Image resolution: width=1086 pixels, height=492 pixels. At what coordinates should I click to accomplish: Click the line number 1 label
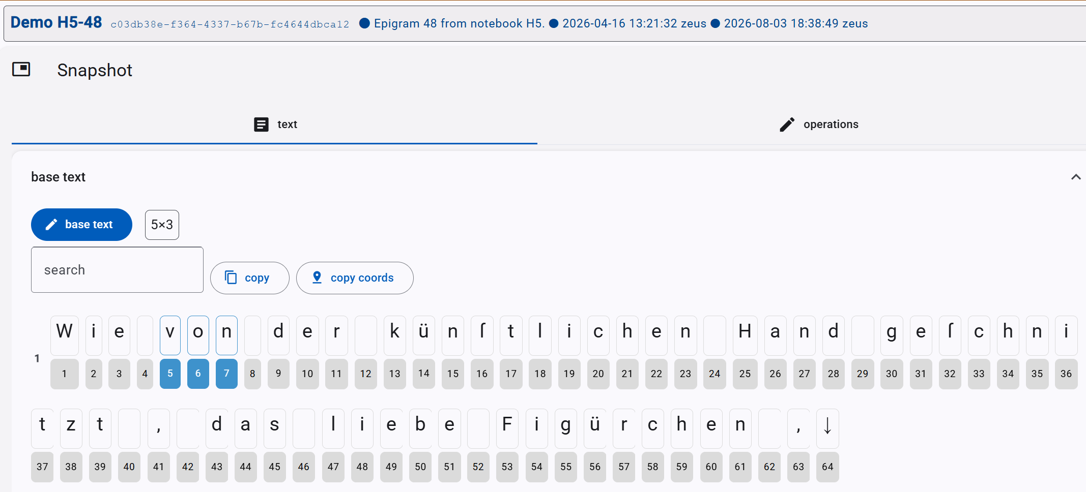point(37,358)
